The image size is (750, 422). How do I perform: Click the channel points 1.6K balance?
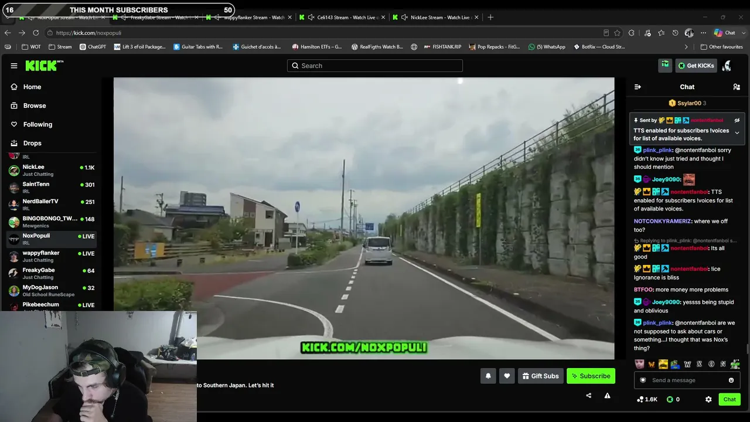point(647,399)
